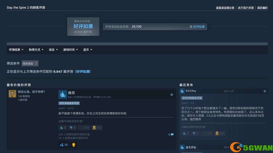Click the 发布于: 3月7日 date text
The image size is (273, 153).
[66, 108]
